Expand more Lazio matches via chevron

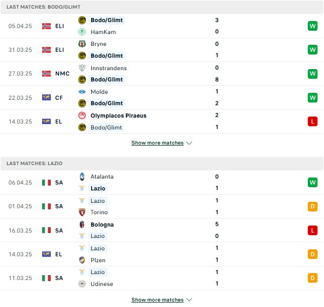point(190,300)
